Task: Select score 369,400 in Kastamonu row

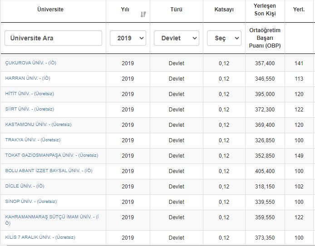Action: [265, 125]
